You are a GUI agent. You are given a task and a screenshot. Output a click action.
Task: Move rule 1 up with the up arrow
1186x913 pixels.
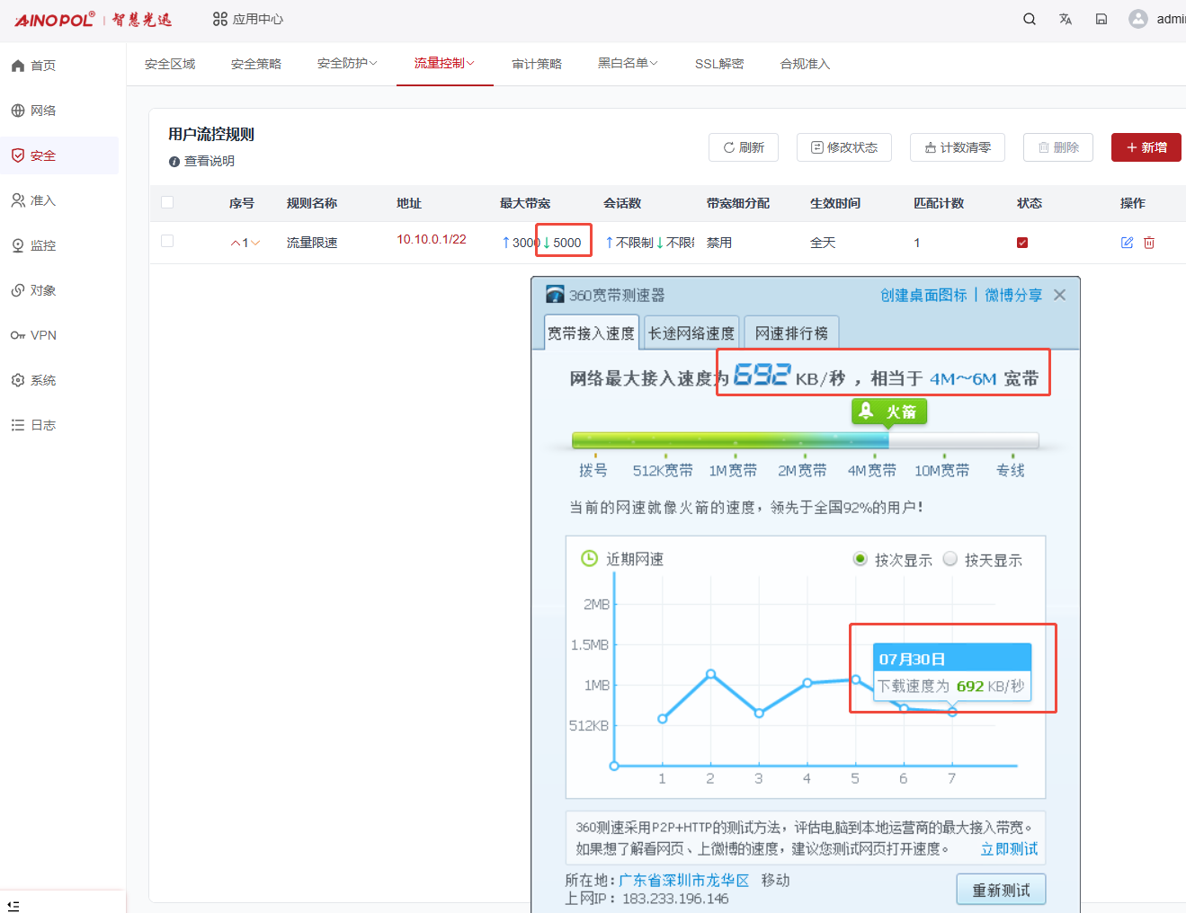pyautogui.click(x=236, y=243)
